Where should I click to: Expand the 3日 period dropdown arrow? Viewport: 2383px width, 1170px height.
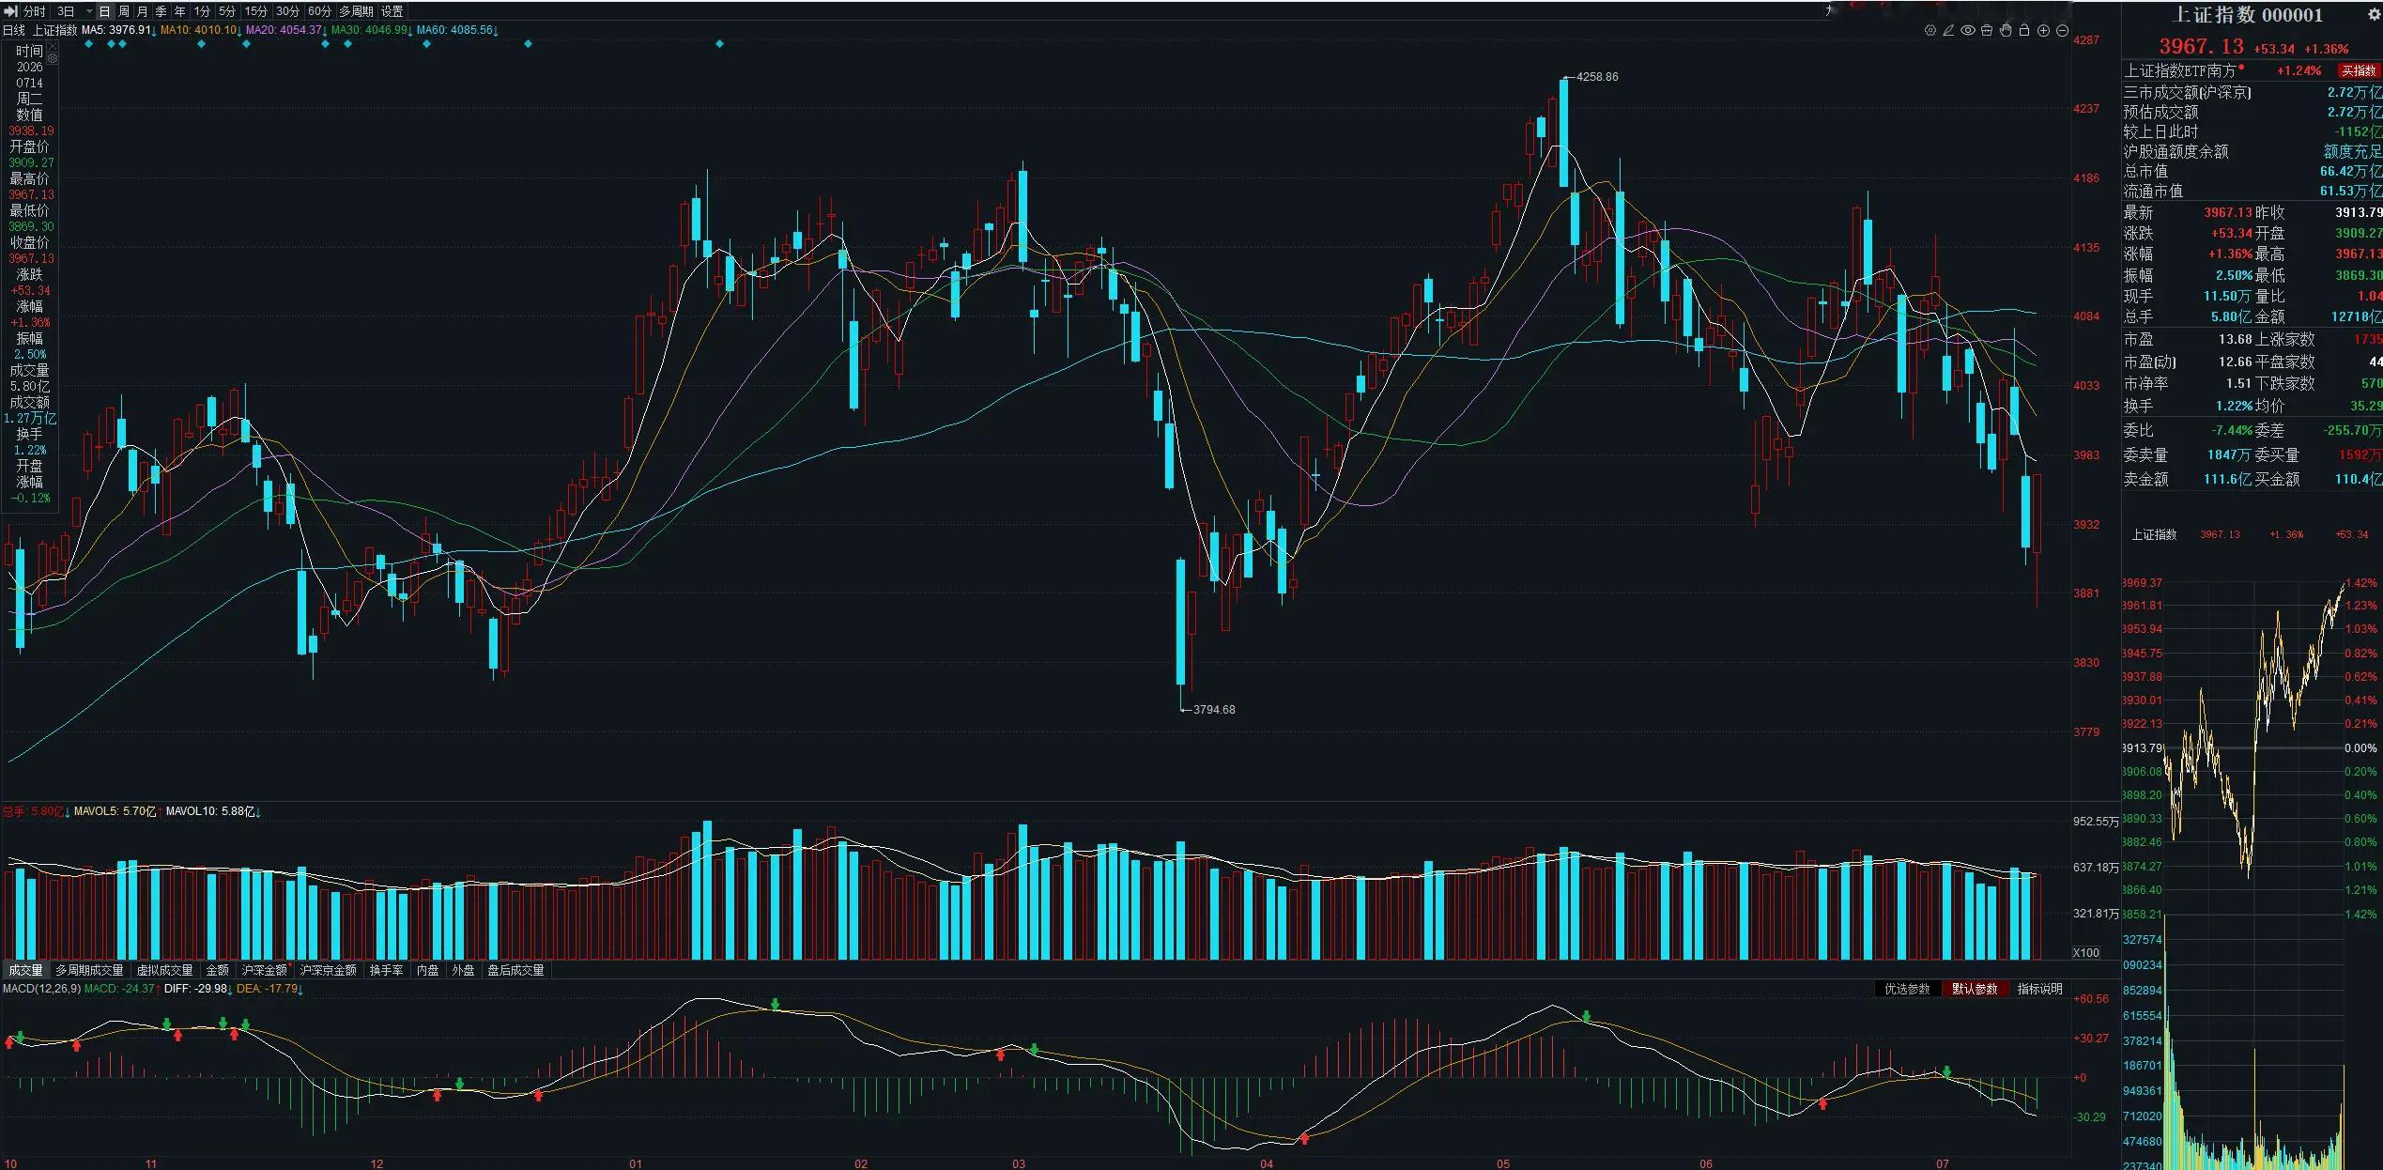(89, 11)
